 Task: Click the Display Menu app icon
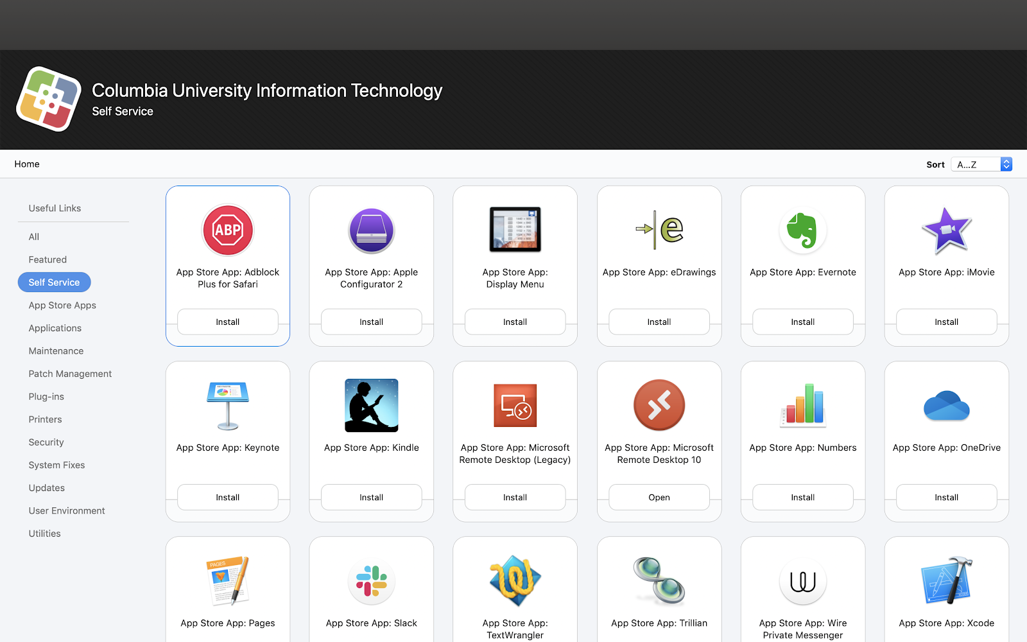515,229
